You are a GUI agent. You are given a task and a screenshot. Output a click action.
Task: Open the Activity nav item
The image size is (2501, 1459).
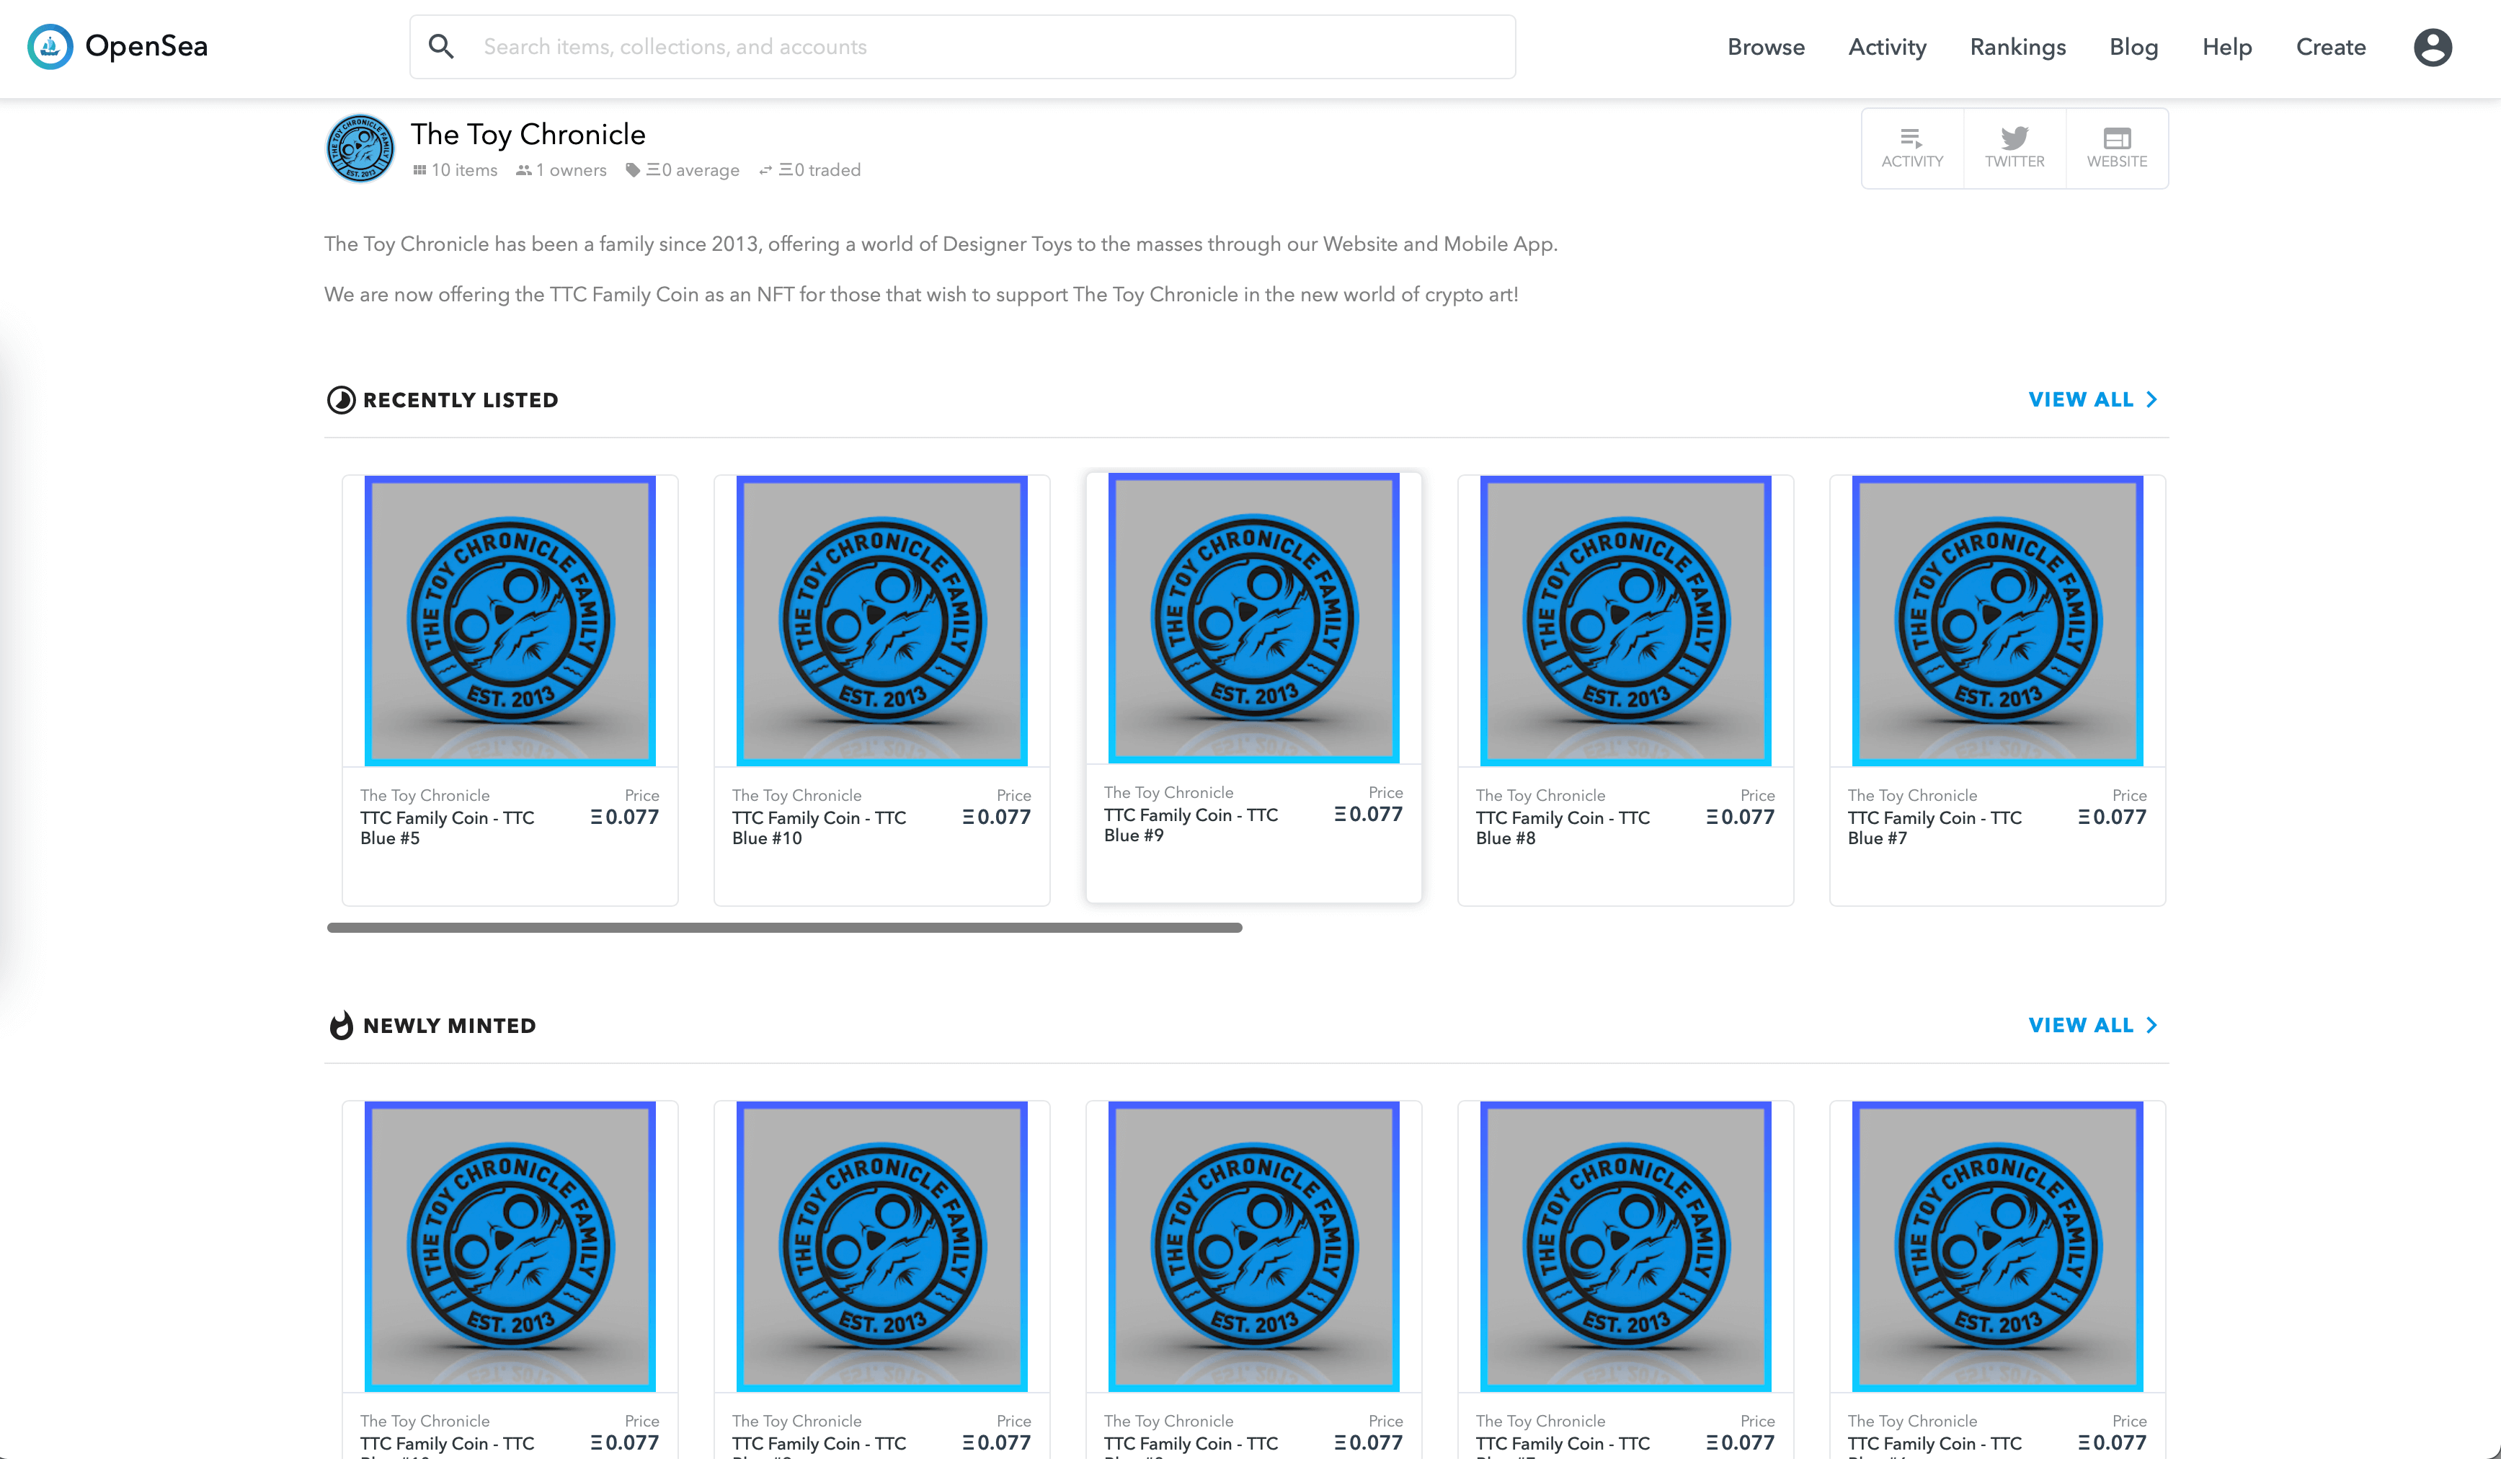click(1887, 47)
